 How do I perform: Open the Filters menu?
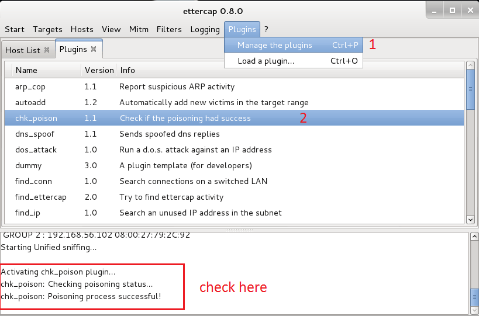point(169,29)
